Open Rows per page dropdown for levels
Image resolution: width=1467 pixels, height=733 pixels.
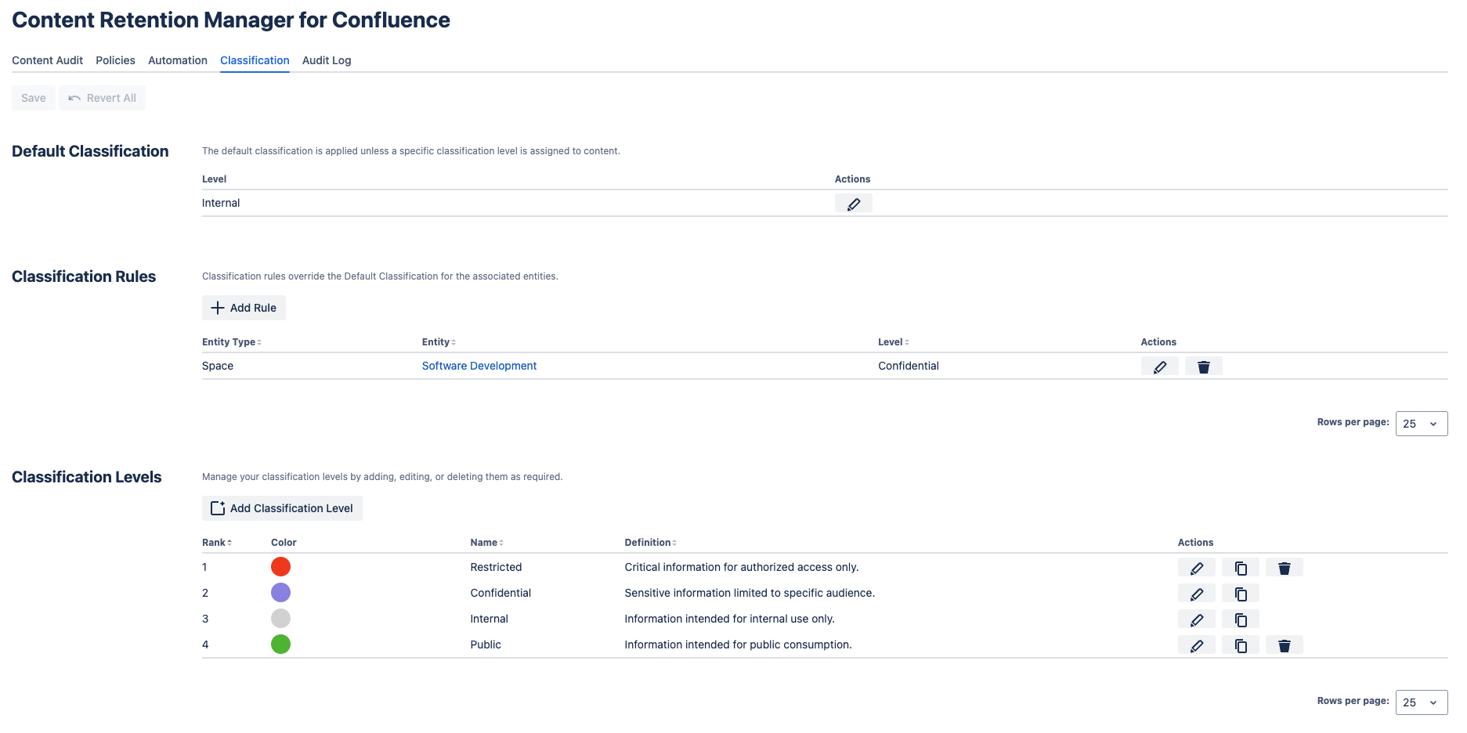coord(1421,702)
